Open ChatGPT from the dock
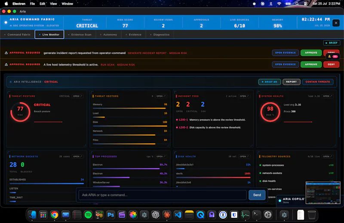The width and height of the screenshot is (344, 223). [x=156, y=215]
